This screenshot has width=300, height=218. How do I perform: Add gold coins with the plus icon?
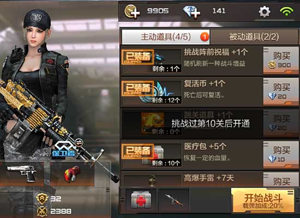pos(132,12)
